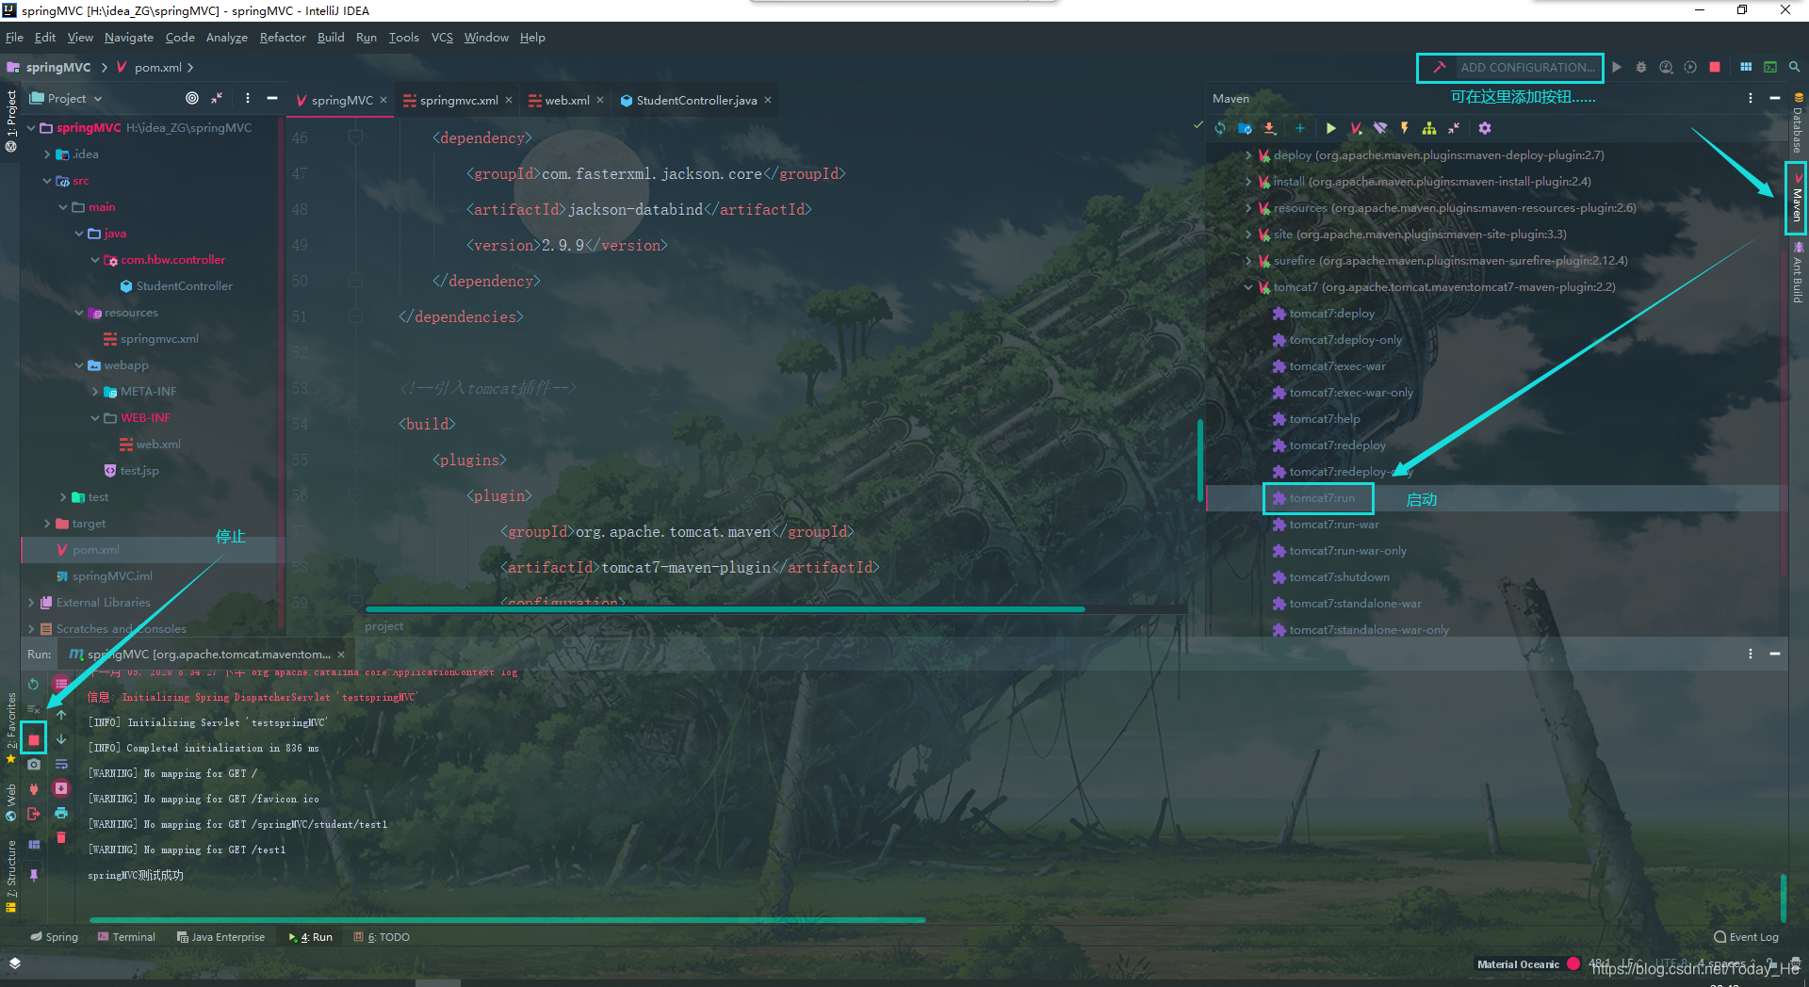Toggle the Favorites side tool window
1809x987 pixels.
pos(11,728)
